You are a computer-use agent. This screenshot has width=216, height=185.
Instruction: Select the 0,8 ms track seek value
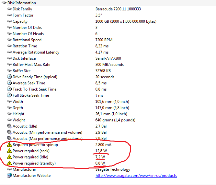101,89
